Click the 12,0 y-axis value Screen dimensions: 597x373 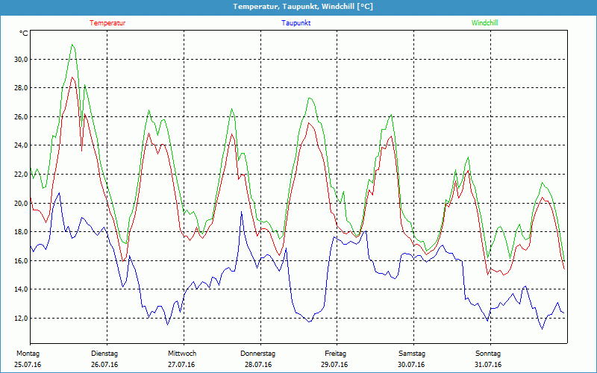21,319
